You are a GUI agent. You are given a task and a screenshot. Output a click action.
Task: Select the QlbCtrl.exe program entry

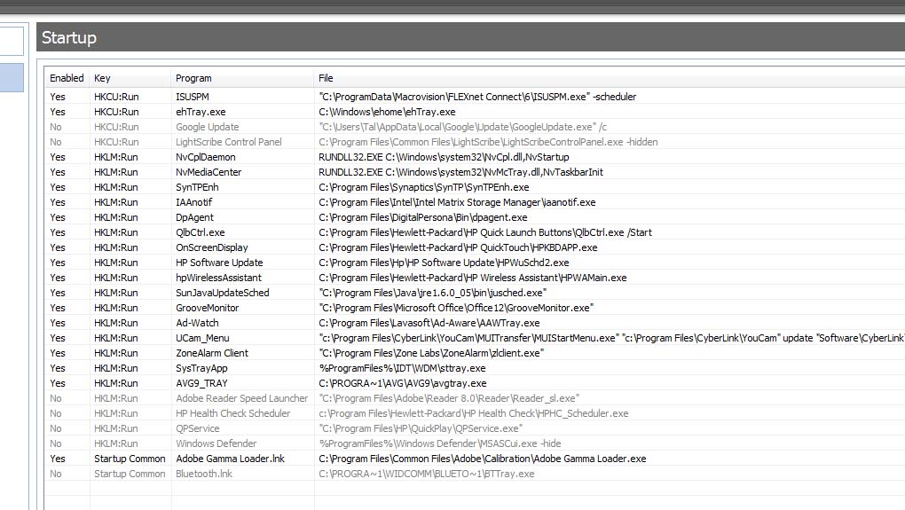[x=201, y=232]
